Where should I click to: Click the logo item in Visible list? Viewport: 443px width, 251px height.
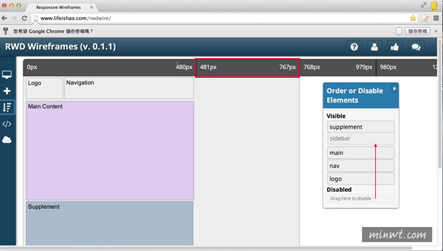click(x=361, y=179)
